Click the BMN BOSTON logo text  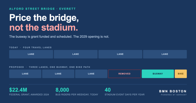click(x=173, y=91)
